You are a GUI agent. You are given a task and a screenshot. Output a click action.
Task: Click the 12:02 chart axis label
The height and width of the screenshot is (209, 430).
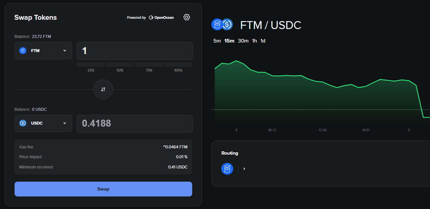pyautogui.click(x=322, y=130)
